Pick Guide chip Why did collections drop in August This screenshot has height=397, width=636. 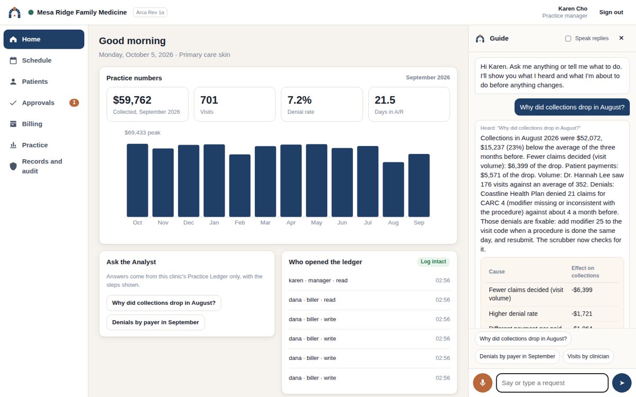point(523,339)
